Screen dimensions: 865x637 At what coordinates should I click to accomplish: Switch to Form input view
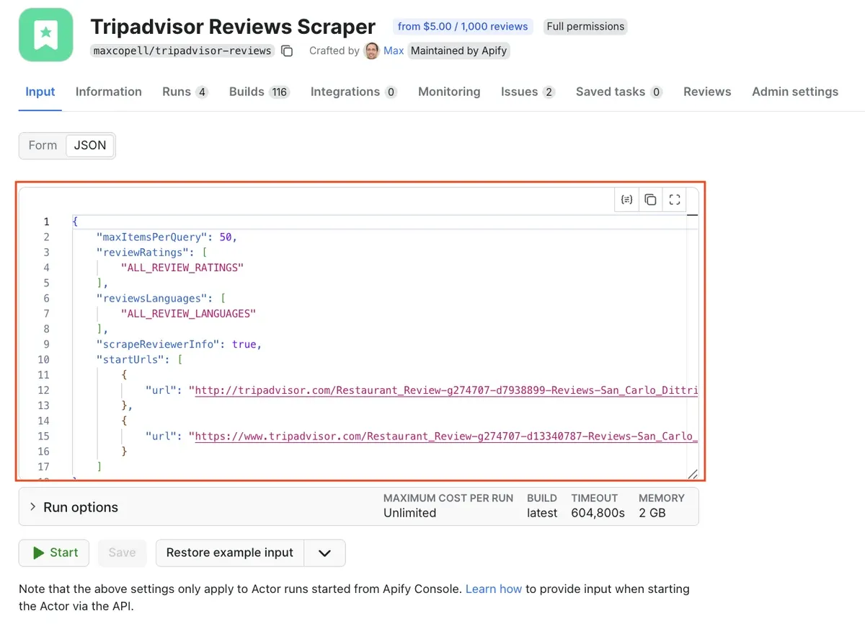(43, 145)
